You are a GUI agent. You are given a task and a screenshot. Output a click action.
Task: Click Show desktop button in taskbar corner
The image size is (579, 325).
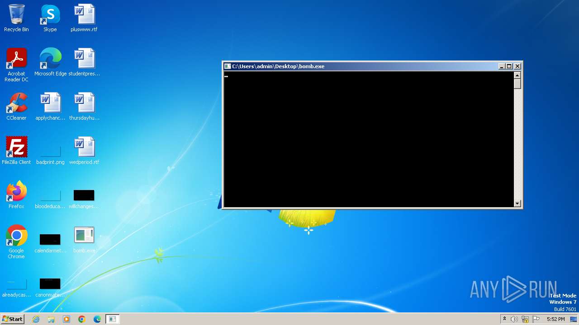tap(574, 319)
